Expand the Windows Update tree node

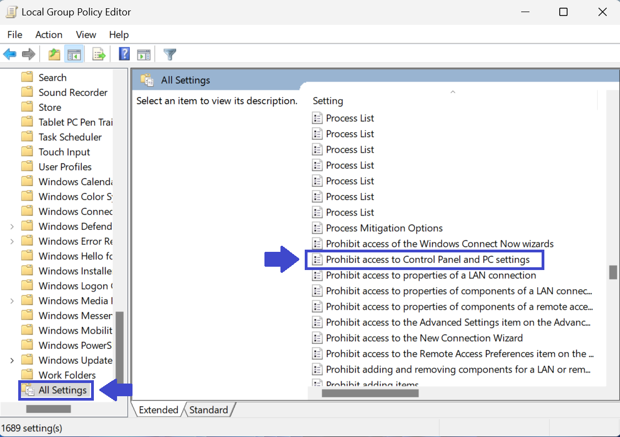pos(12,360)
